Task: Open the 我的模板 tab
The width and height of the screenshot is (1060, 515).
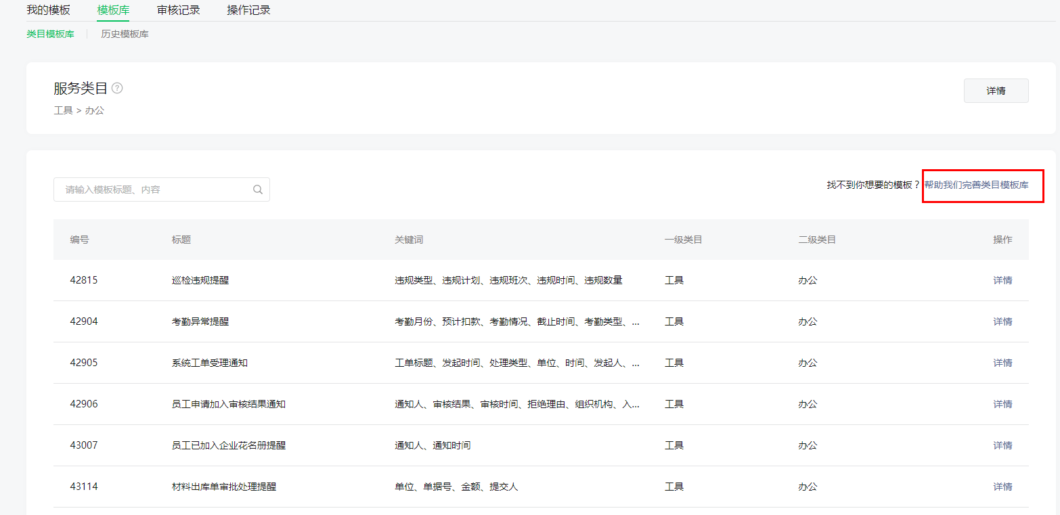Action: (48, 10)
